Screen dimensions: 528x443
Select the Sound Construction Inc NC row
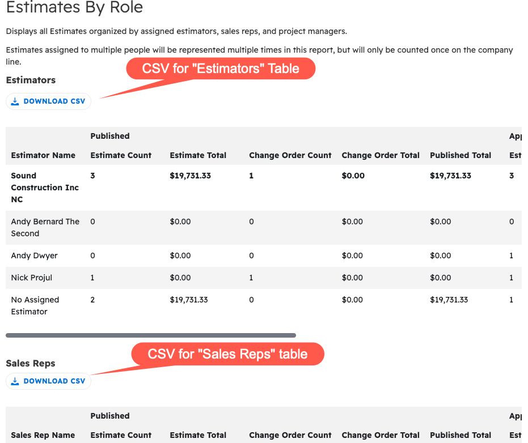pos(45,188)
